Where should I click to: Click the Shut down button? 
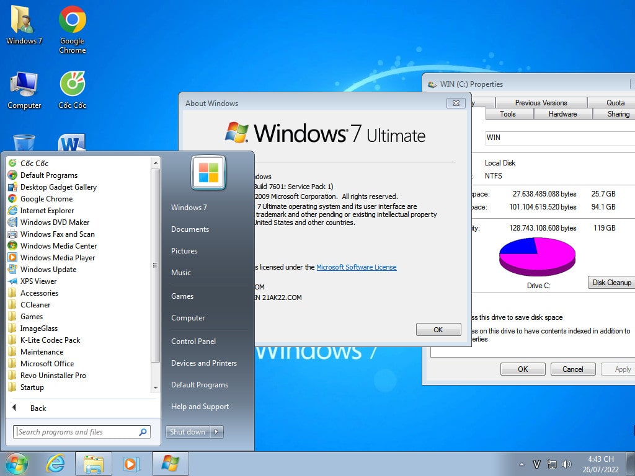pos(187,432)
